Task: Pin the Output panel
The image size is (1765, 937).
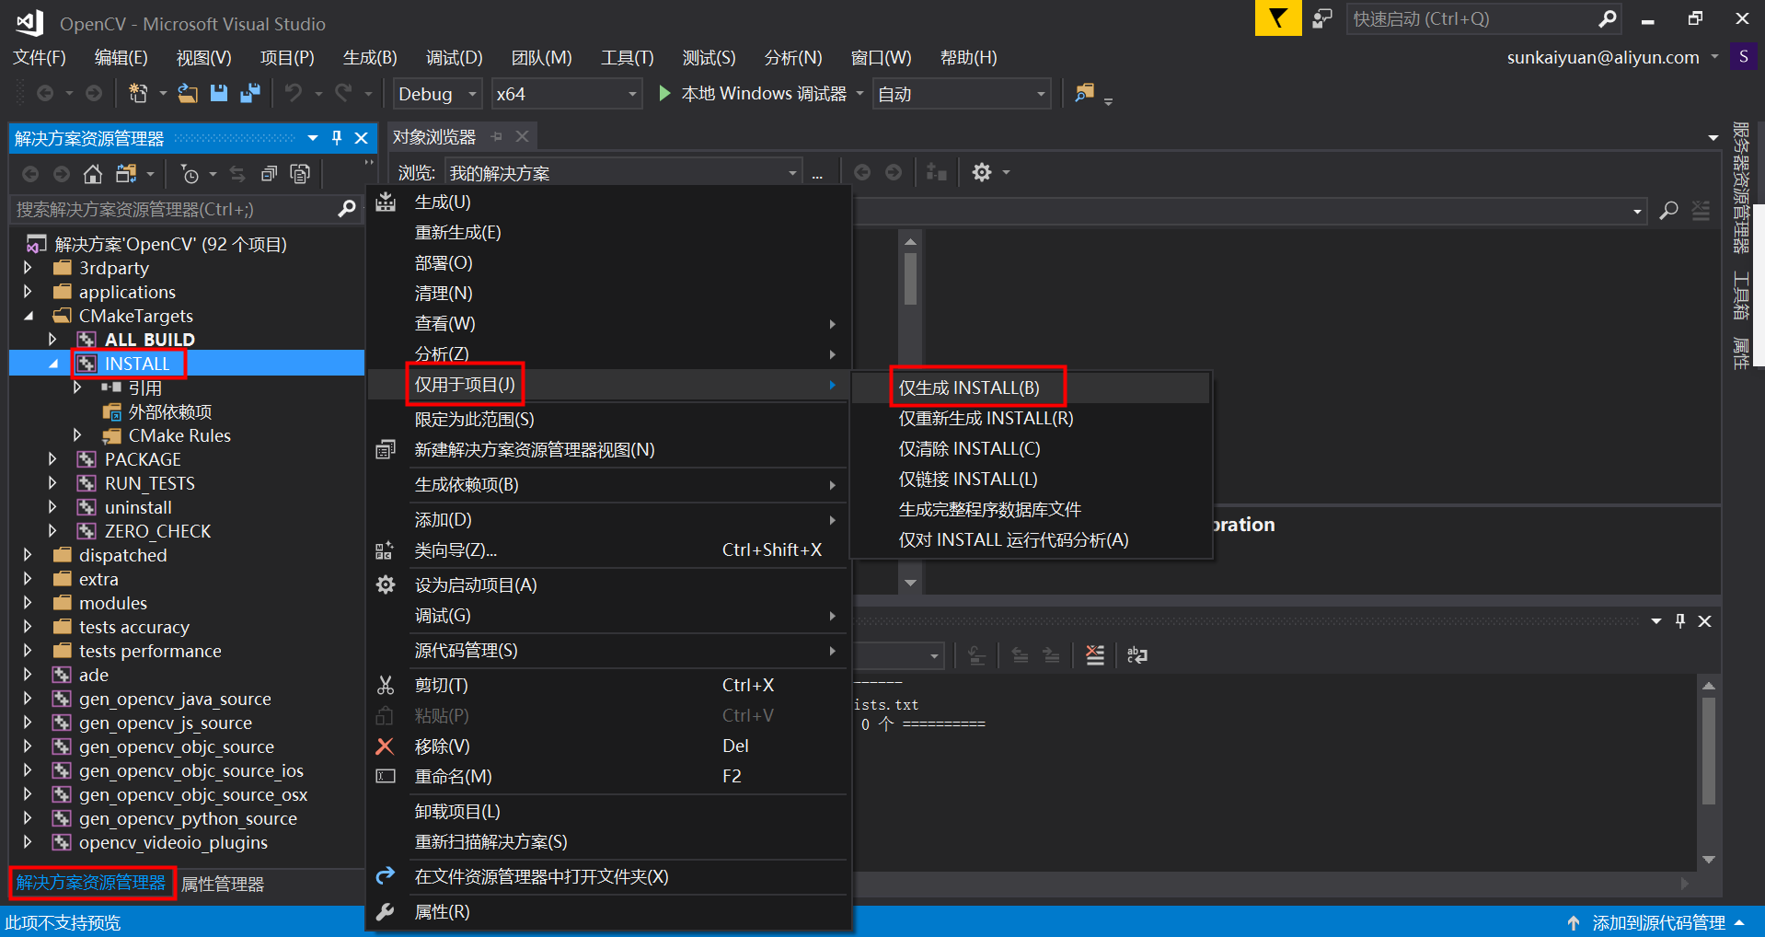Action: [1680, 621]
